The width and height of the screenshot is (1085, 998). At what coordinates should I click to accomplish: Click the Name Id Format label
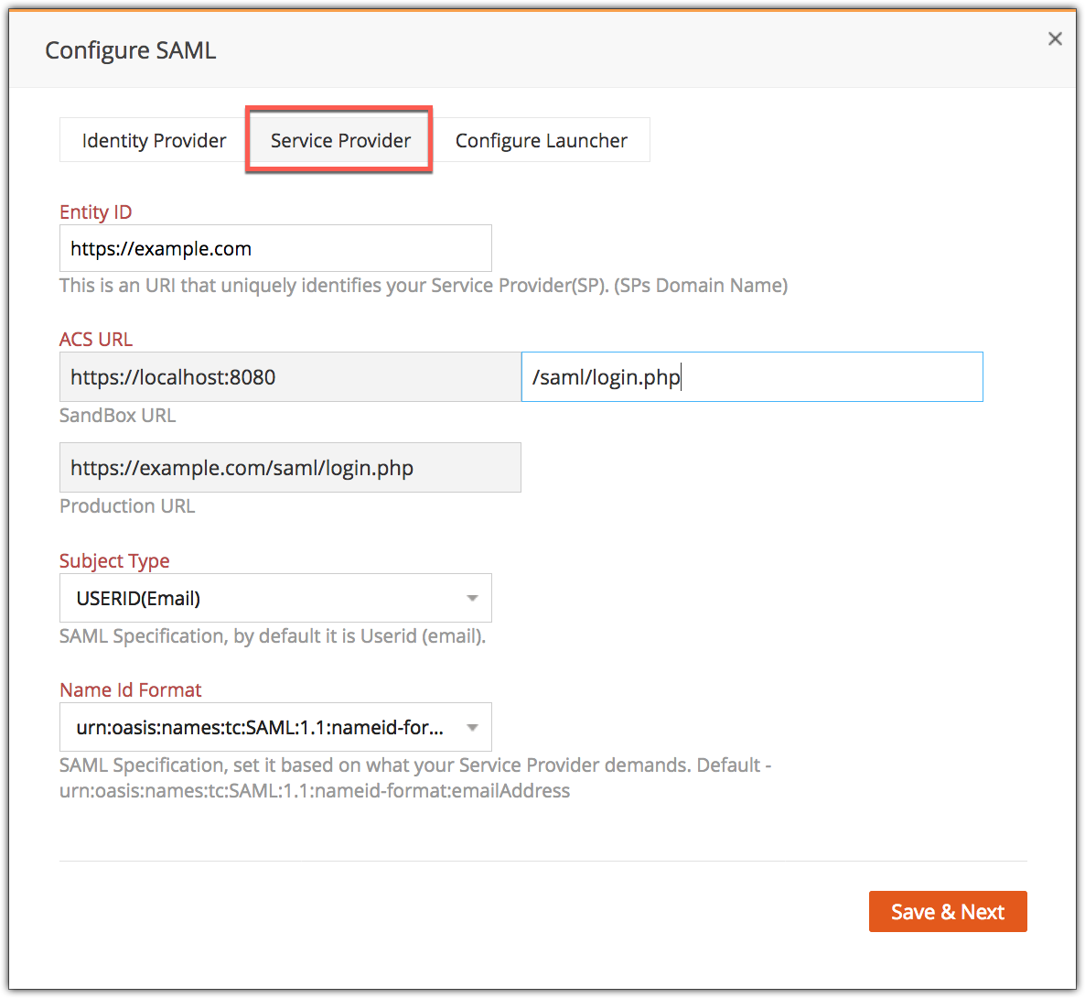pos(130,689)
